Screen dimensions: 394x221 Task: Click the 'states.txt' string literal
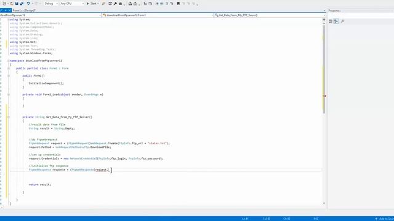click(x=158, y=143)
